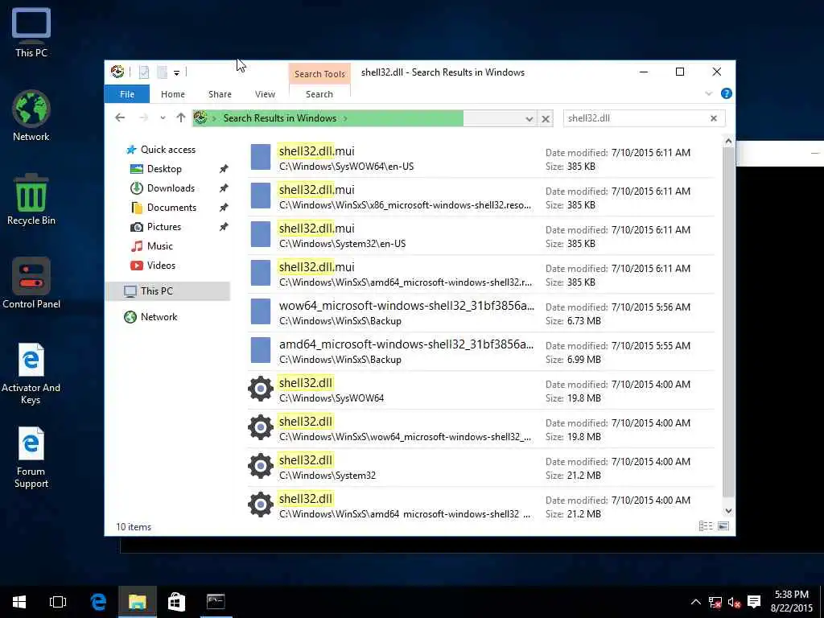
Task: Switch to Details view layout button
Action: coord(706,526)
